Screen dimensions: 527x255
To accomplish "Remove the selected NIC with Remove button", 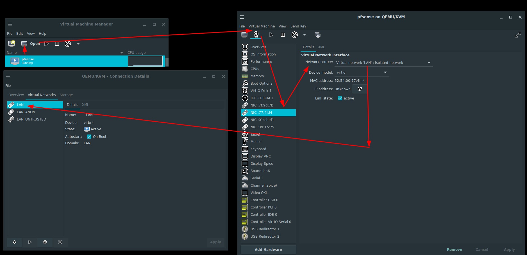I will click(x=454, y=250).
